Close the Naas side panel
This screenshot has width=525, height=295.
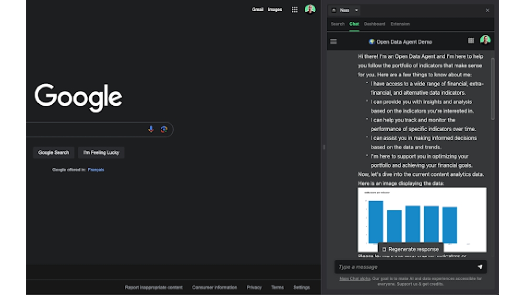pos(487,10)
